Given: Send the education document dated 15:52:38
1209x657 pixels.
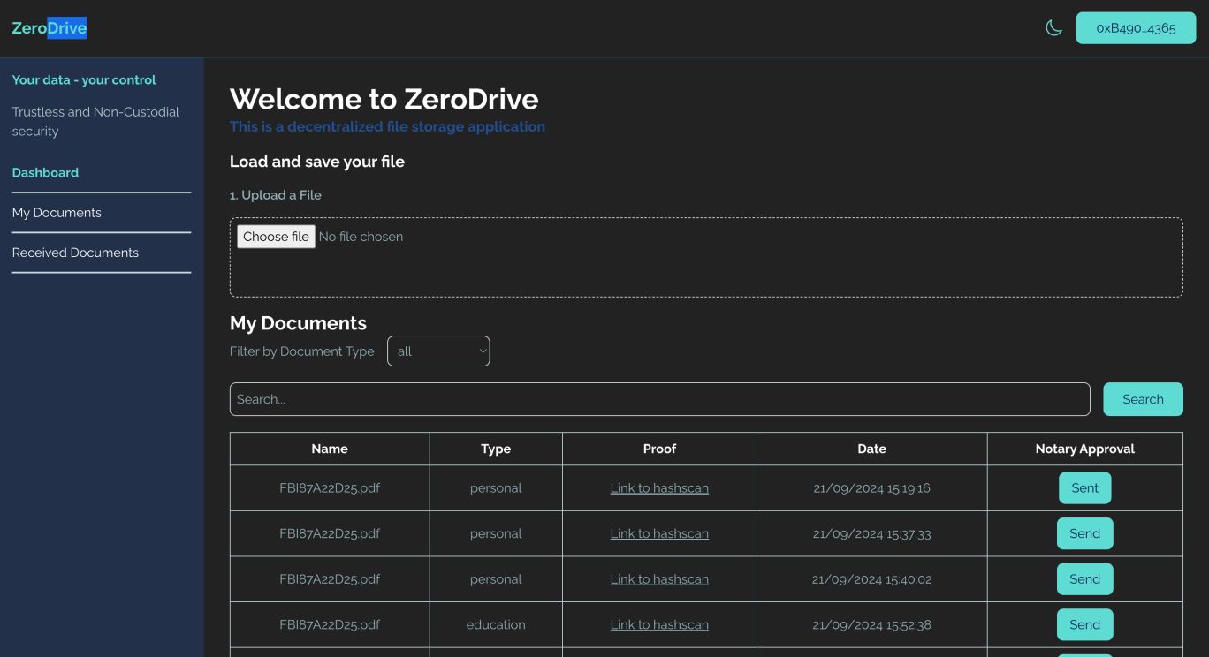Looking at the screenshot, I should 1084,624.
